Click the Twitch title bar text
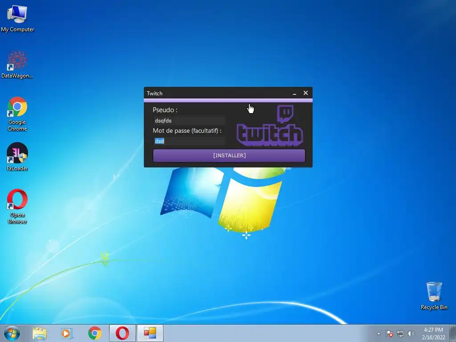456x342 pixels. (155, 94)
